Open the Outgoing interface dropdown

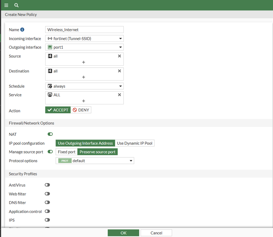point(85,47)
